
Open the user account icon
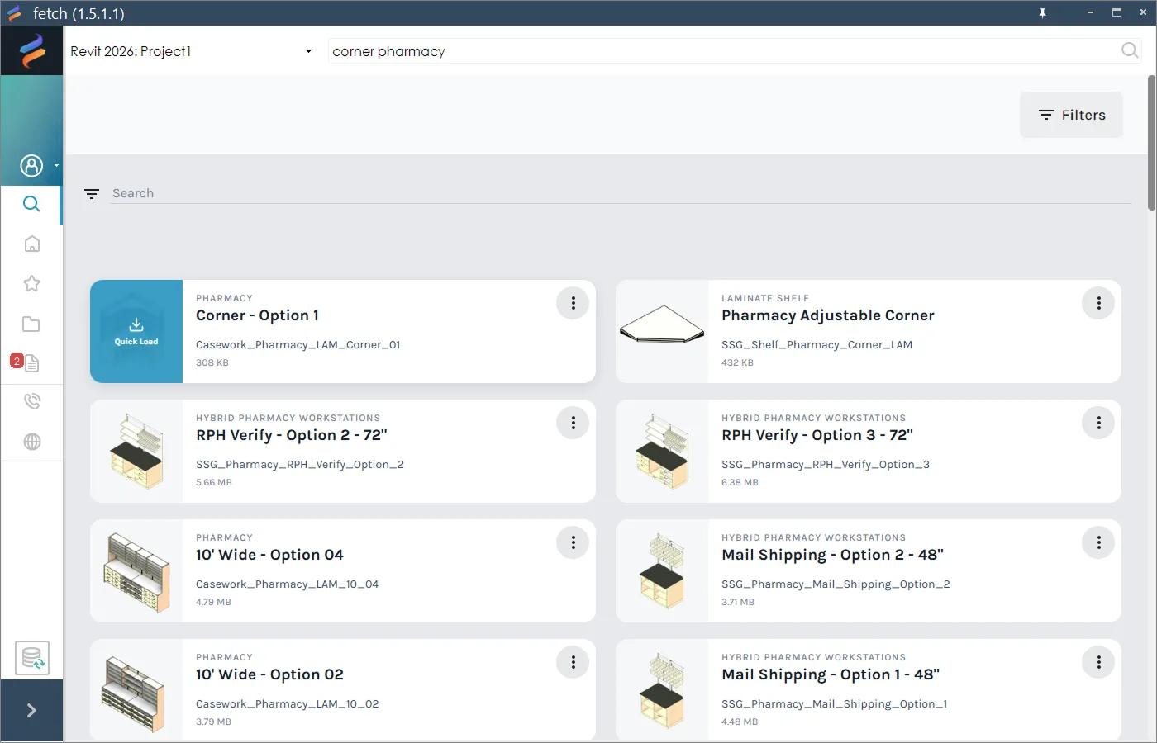pos(31,166)
